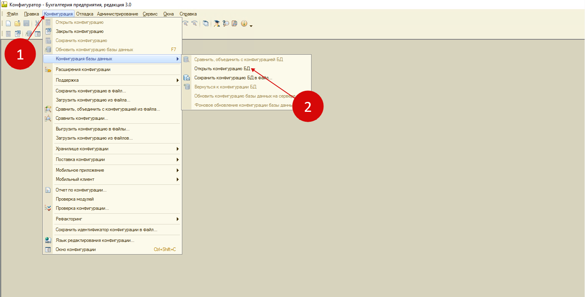
Task: Open the Администрирование menu
Action: coord(118,14)
